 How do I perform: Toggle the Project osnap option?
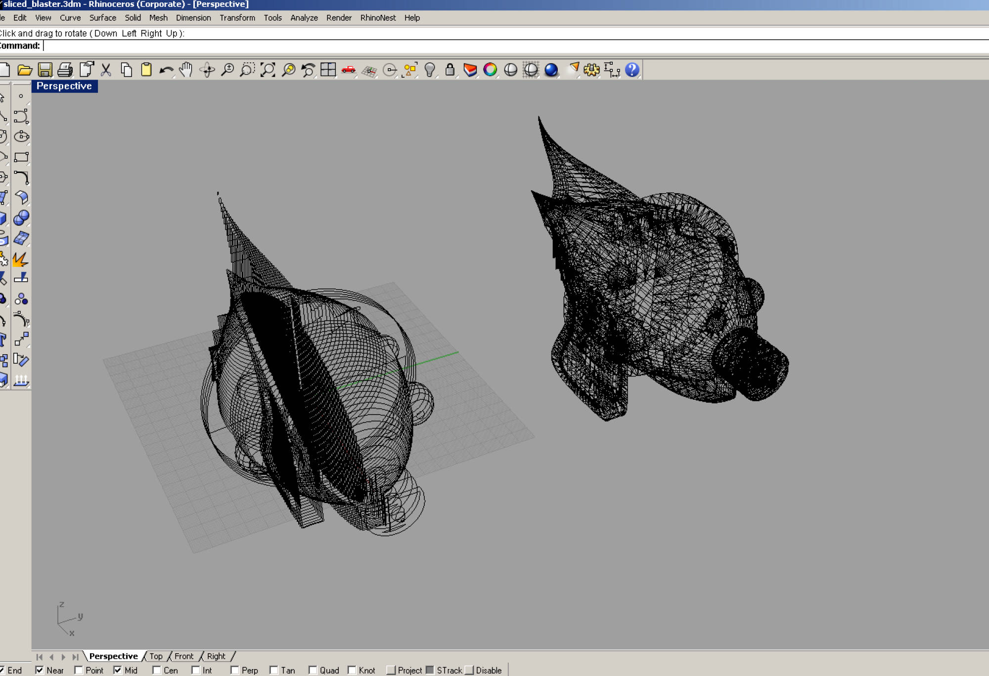tap(391, 670)
